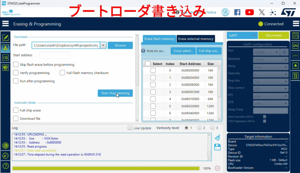The width and height of the screenshot is (300, 173).
Task: Open the Firmware security shield icon
Action: pyautogui.click(x=5, y=68)
